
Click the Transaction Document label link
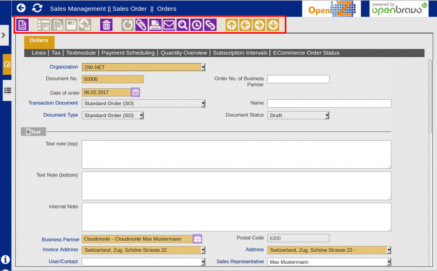(53, 103)
